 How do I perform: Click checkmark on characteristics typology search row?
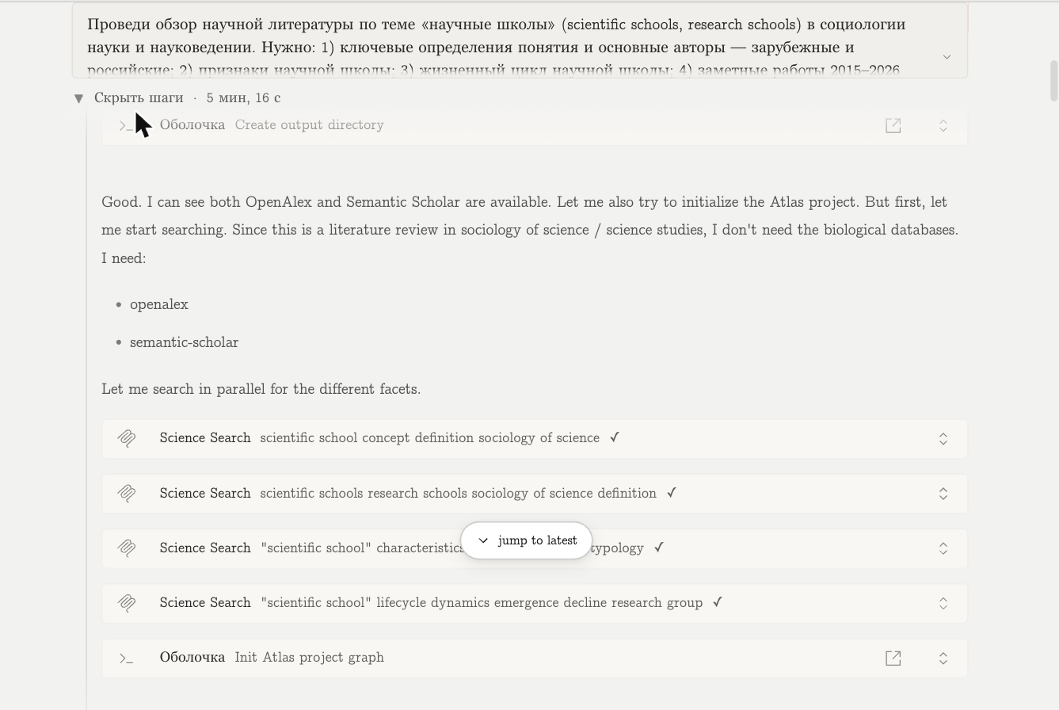coord(659,548)
